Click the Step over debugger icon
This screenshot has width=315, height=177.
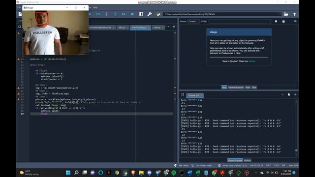click(x=98, y=14)
